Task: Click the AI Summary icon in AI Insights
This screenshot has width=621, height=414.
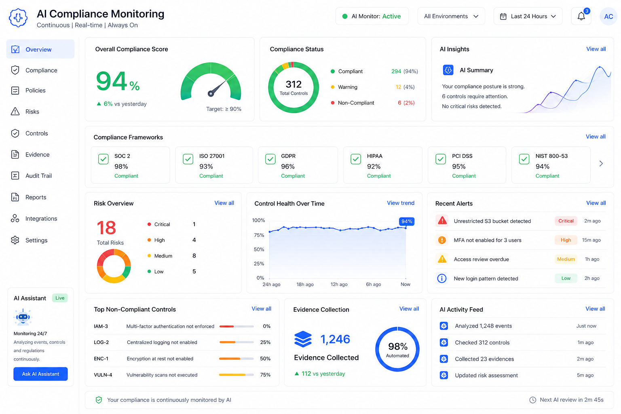Action: tap(448, 70)
